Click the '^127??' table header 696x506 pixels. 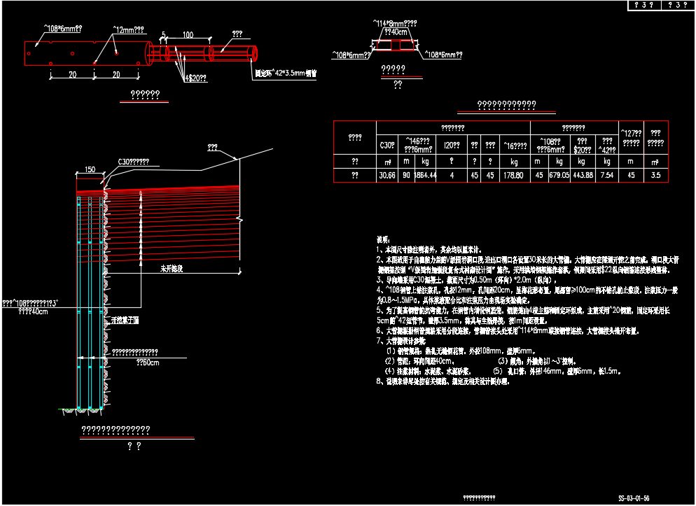point(631,133)
